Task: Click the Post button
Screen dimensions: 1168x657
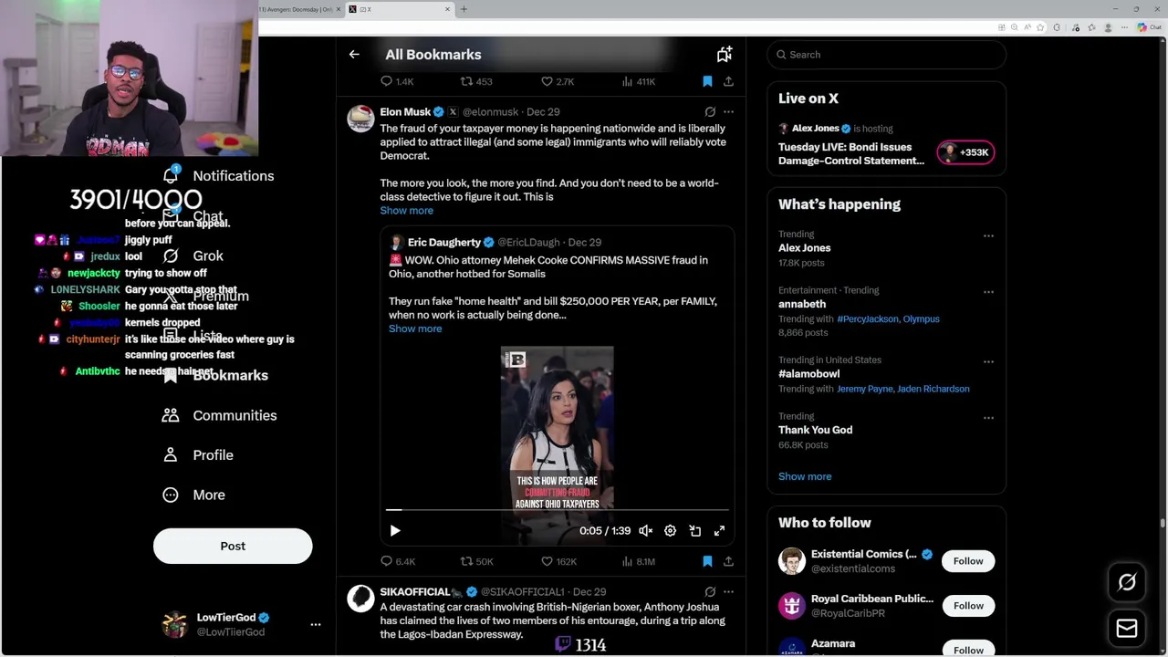Action: click(x=233, y=546)
